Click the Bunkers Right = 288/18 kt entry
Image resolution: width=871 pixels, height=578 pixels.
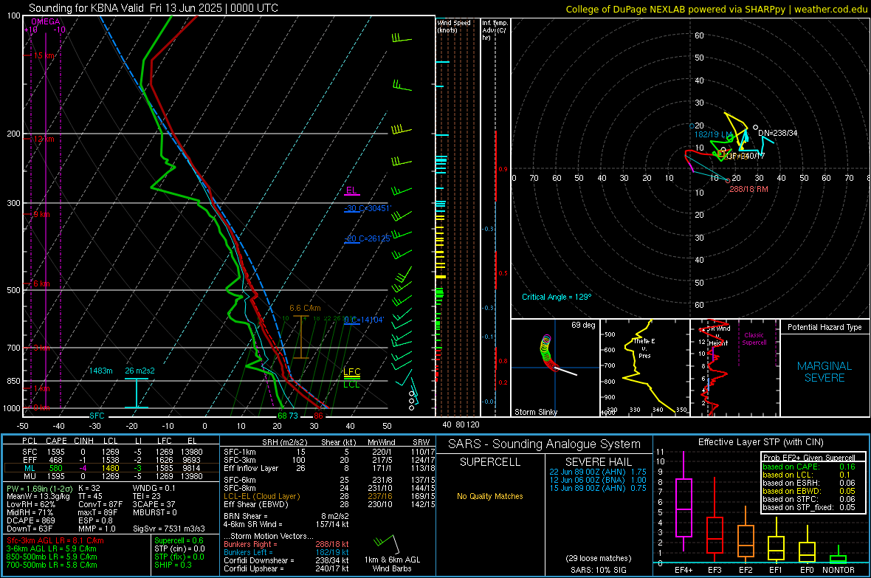coord(286,544)
